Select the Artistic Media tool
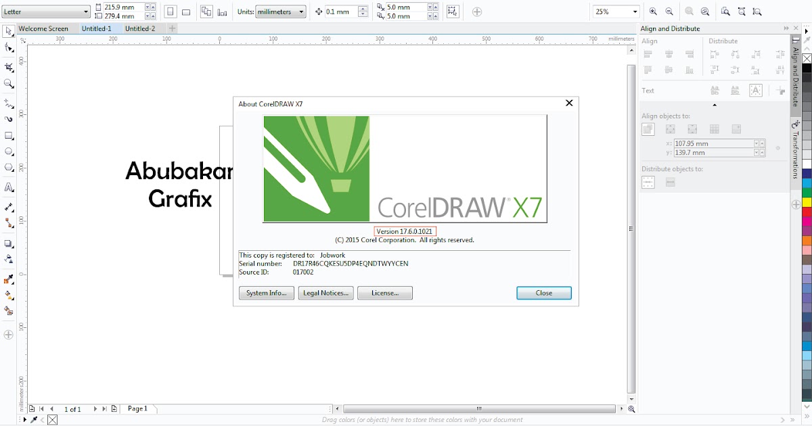Image resolution: width=812 pixels, height=426 pixels. pos(9,119)
